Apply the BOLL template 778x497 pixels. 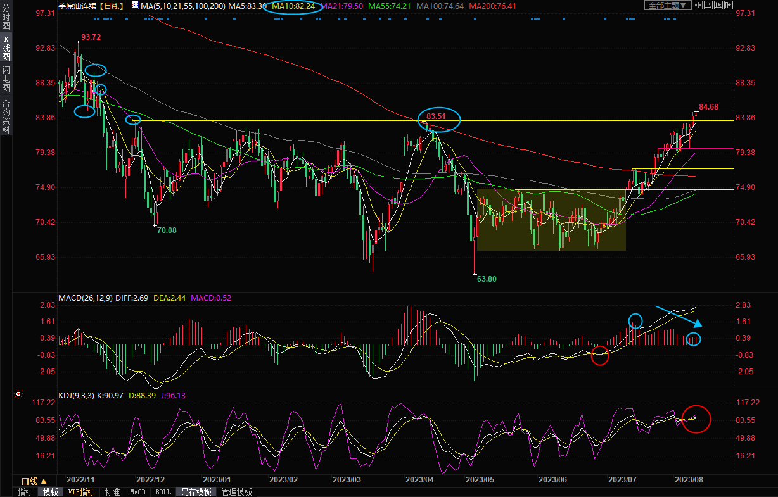click(163, 492)
